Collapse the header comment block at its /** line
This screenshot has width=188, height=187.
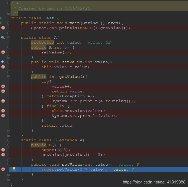point(9,3)
